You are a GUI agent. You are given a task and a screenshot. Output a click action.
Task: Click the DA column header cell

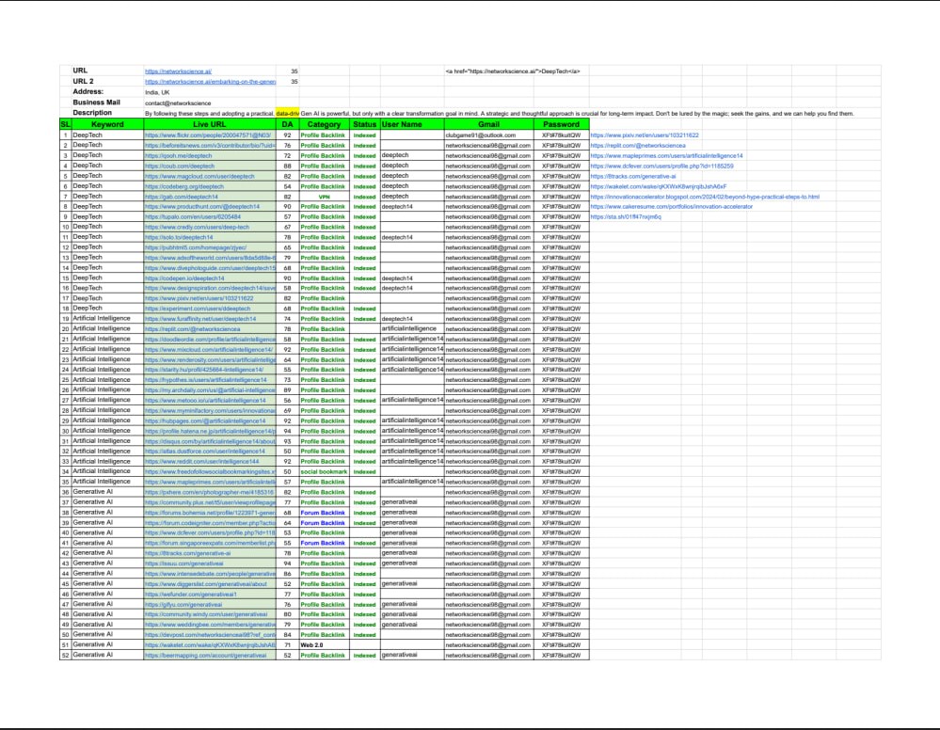pyautogui.click(x=287, y=124)
